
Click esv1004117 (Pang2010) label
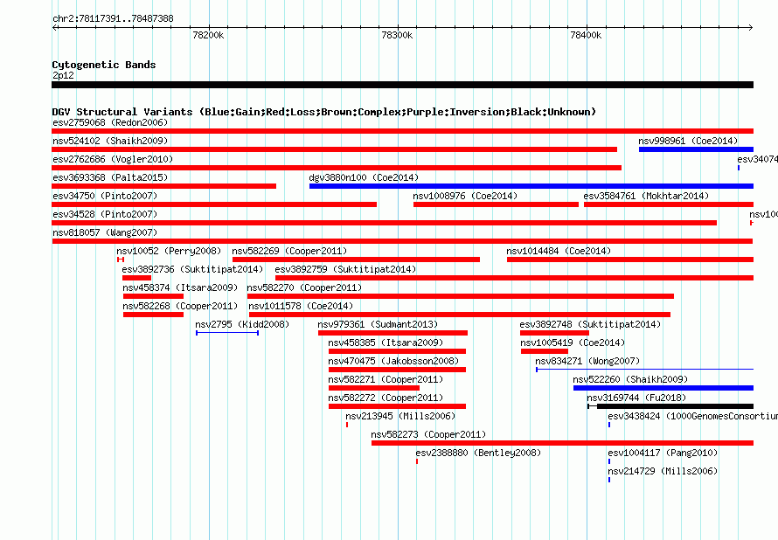coord(663,453)
